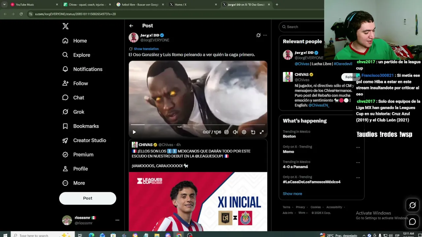Open a new browser tab
This screenshot has width=422, height=237.
(x=277, y=5)
